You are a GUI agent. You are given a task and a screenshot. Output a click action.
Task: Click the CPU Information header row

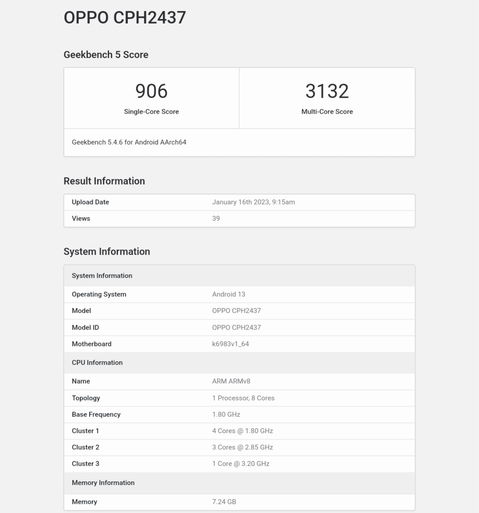[239, 362]
